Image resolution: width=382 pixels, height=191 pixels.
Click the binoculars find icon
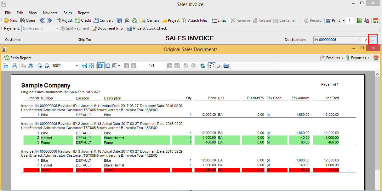pyautogui.click(x=31, y=66)
